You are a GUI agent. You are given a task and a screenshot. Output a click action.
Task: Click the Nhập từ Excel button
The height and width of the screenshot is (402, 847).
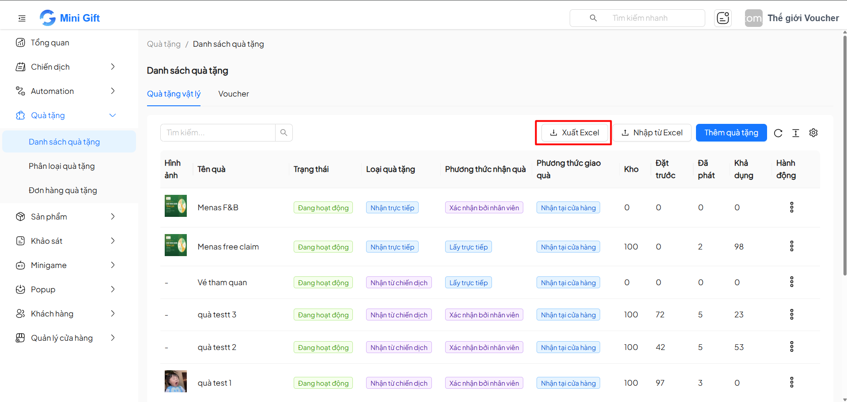tap(652, 133)
